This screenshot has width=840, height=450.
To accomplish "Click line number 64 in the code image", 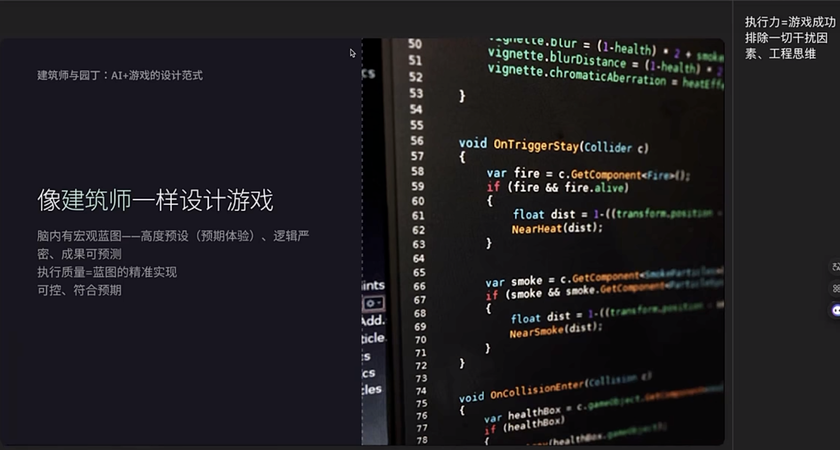I will [418, 259].
